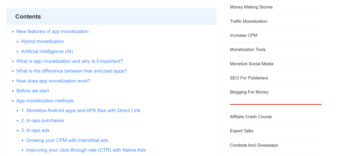Viewport: 350px width, 156px height.
Task: Jump to '2. In-app purchases' section
Action: point(43,121)
